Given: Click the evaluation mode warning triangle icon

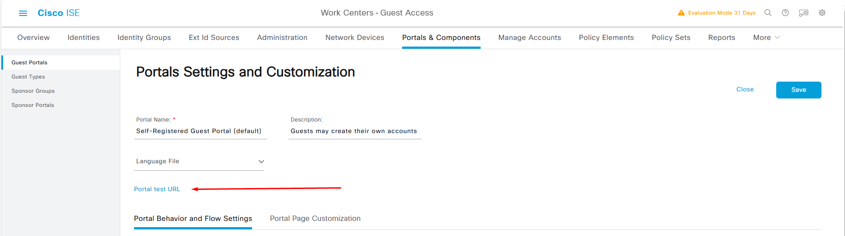Looking at the screenshot, I should pyautogui.click(x=681, y=13).
